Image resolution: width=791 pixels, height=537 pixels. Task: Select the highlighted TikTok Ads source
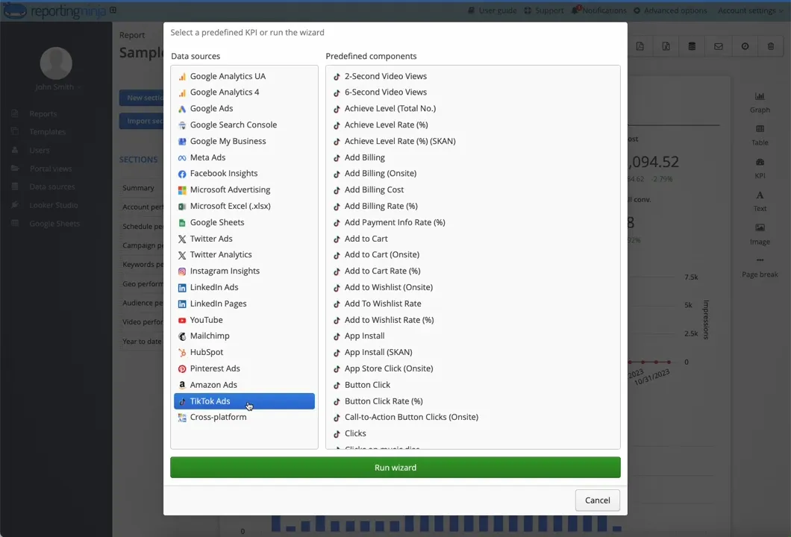click(x=244, y=401)
